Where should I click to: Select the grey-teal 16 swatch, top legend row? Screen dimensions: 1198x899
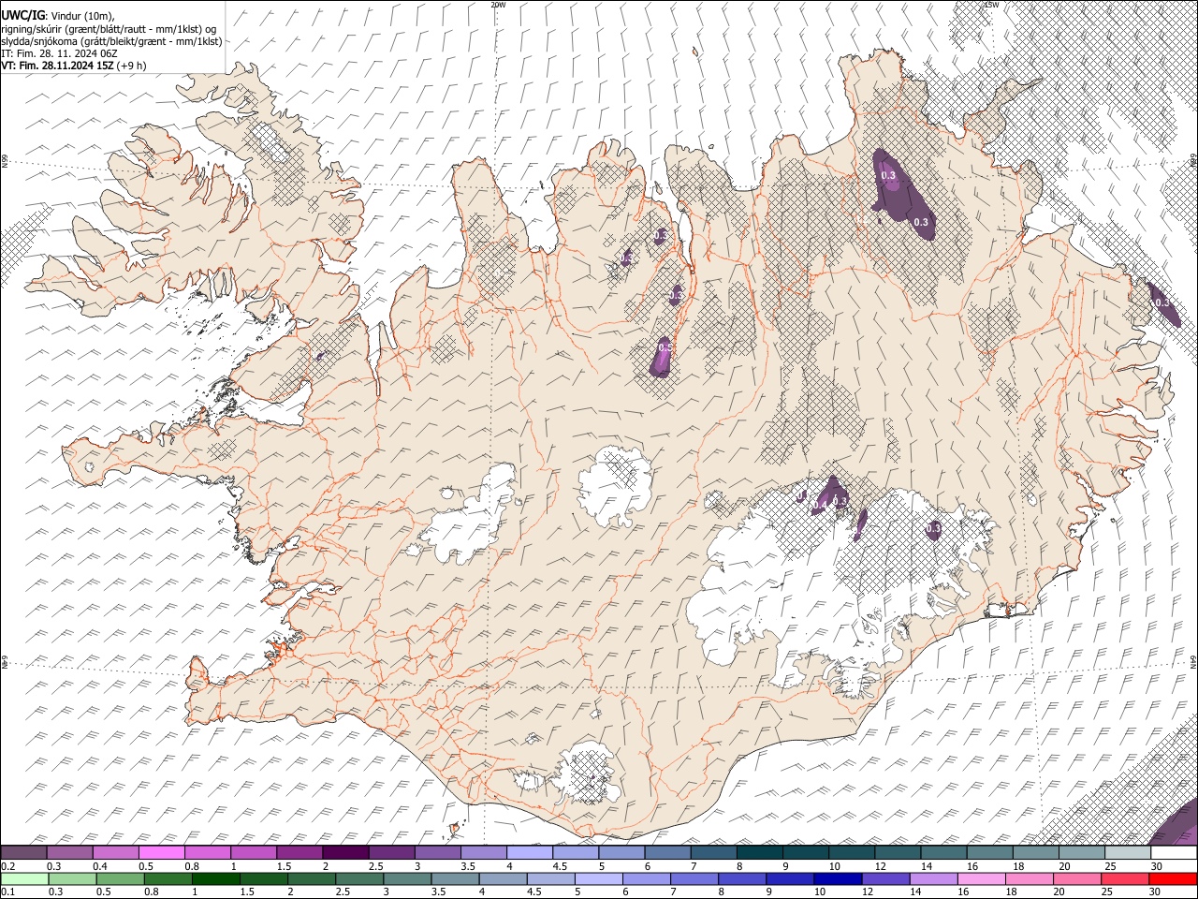[990, 853]
